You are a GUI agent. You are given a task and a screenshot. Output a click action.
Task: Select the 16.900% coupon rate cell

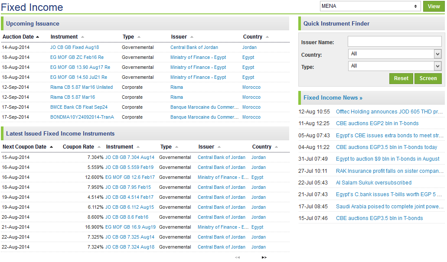tap(94, 227)
